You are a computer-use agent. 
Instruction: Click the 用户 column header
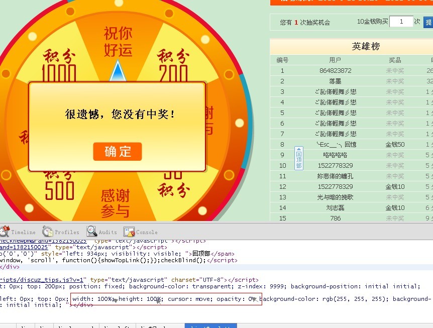pos(335,60)
